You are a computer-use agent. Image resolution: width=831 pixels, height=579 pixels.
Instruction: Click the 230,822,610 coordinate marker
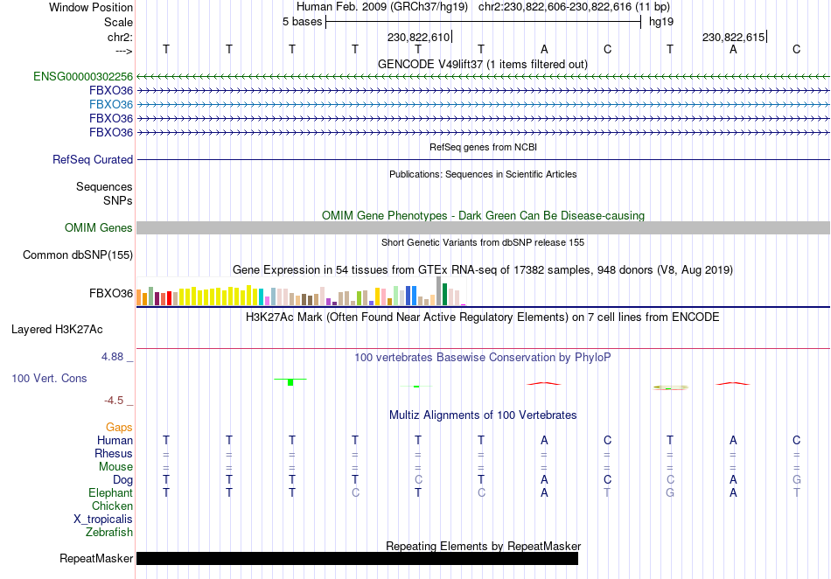coord(419,37)
